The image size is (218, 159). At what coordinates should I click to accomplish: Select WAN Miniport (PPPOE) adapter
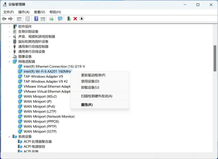point(41,121)
